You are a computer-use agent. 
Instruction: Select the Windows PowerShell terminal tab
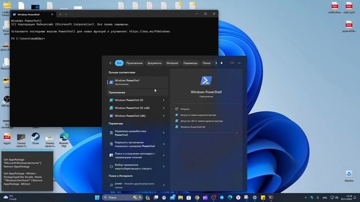33,14
